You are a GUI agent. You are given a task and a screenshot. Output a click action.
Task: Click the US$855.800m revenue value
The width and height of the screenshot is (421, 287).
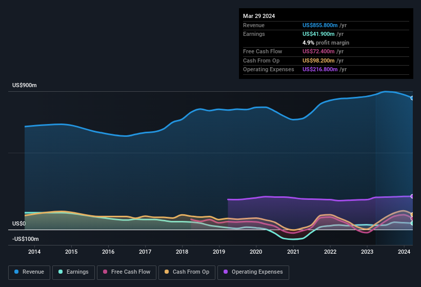point(320,25)
